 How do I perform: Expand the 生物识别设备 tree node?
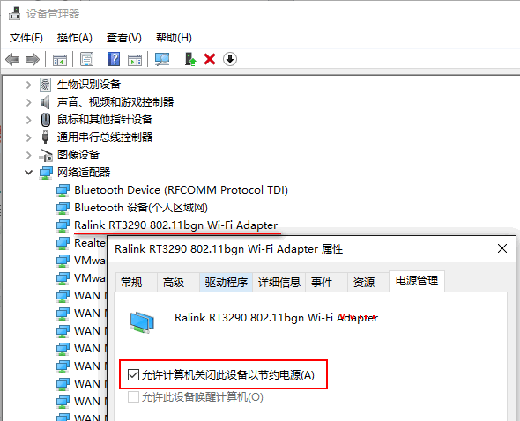(x=29, y=85)
